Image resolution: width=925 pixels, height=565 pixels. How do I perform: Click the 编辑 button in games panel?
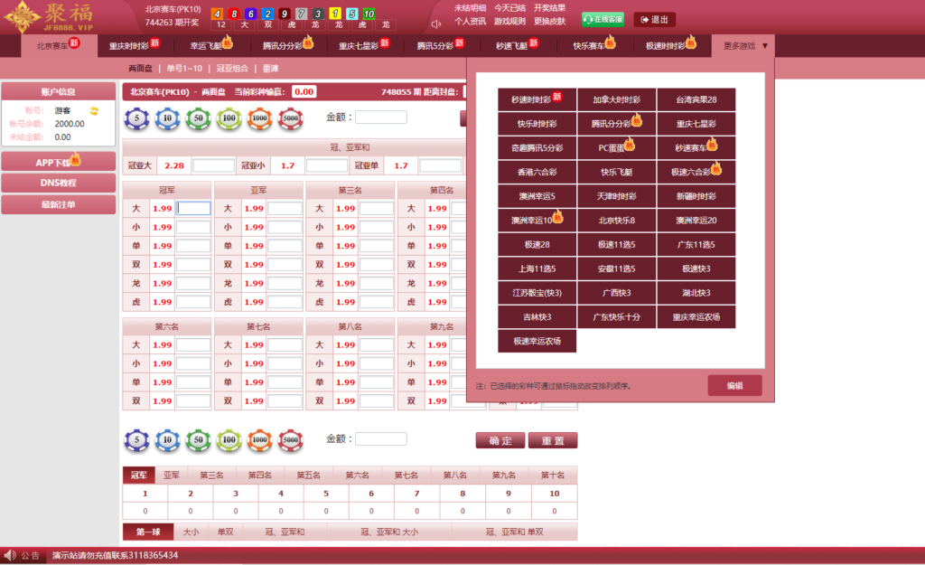coord(734,386)
